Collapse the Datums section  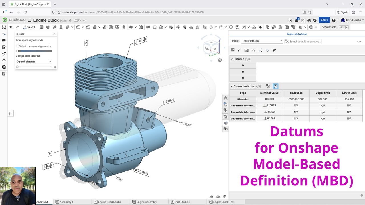(x=232, y=59)
